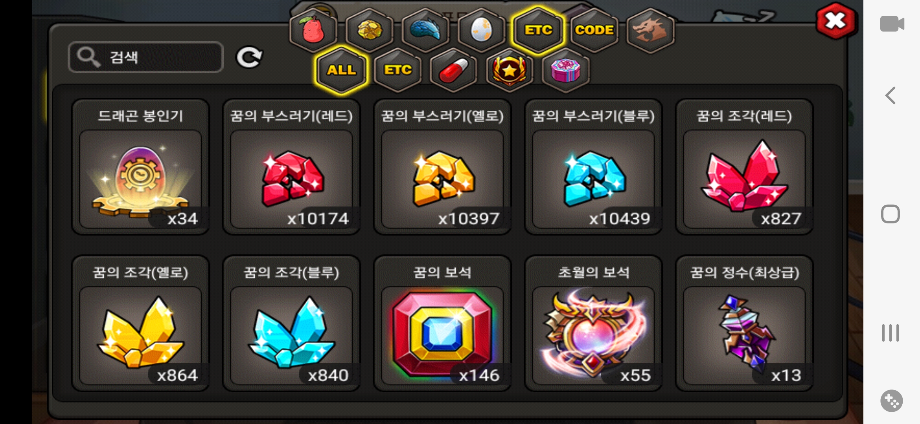The image size is (920, 424).
Task: Select the dragon head category icon
Action: click(650, 30)
